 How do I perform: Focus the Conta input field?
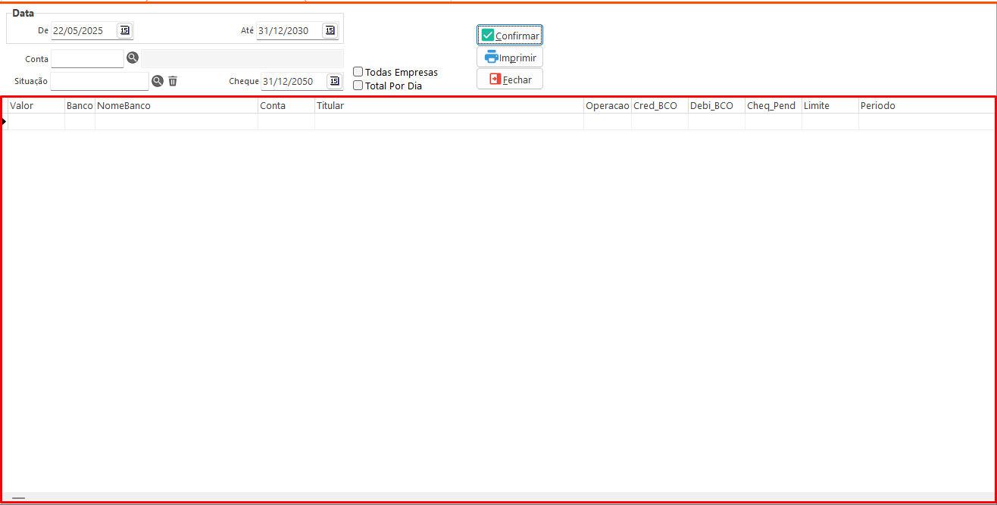point(87,58)
